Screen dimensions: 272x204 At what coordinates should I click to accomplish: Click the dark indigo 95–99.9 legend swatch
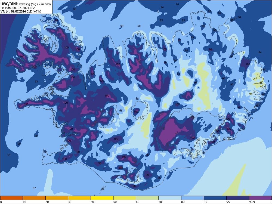pyautogui.click(x=238, y=198)
